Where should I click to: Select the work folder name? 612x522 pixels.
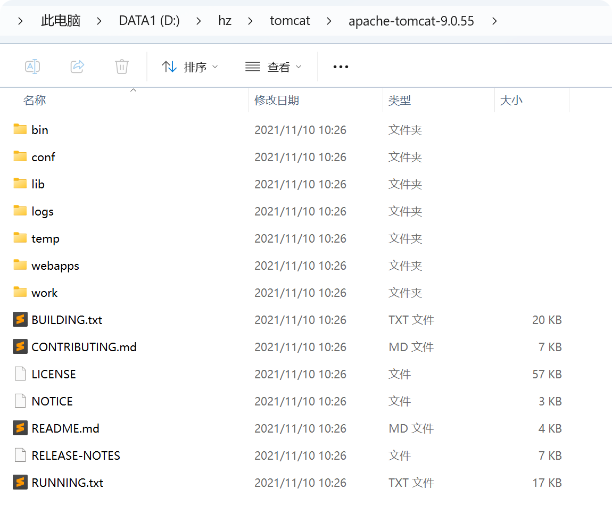click(x=45, y=293)
